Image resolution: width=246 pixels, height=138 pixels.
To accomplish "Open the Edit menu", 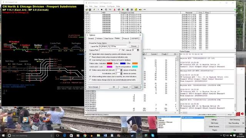I will [x=91, y=6].
